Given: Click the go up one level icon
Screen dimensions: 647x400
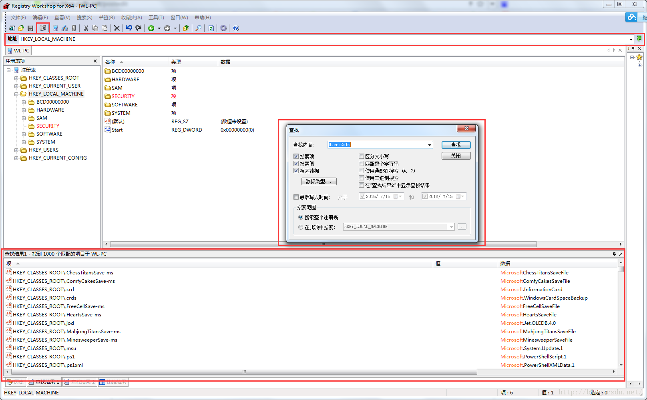Looking at the screenshot, I should (186, 28).
